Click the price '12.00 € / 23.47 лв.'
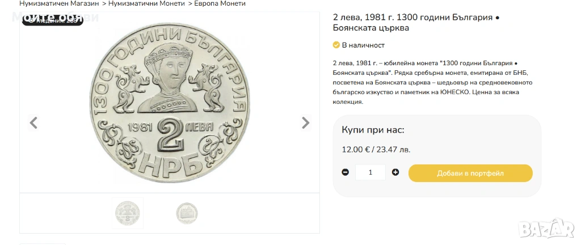581x245 pixels. tap(376, 150)
